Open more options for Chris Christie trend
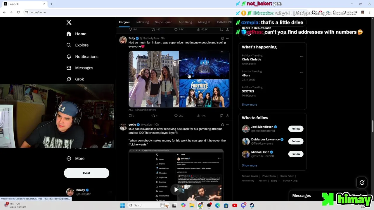Image resolution: width=374 pixels, height=210 pixels. [302, 56]
